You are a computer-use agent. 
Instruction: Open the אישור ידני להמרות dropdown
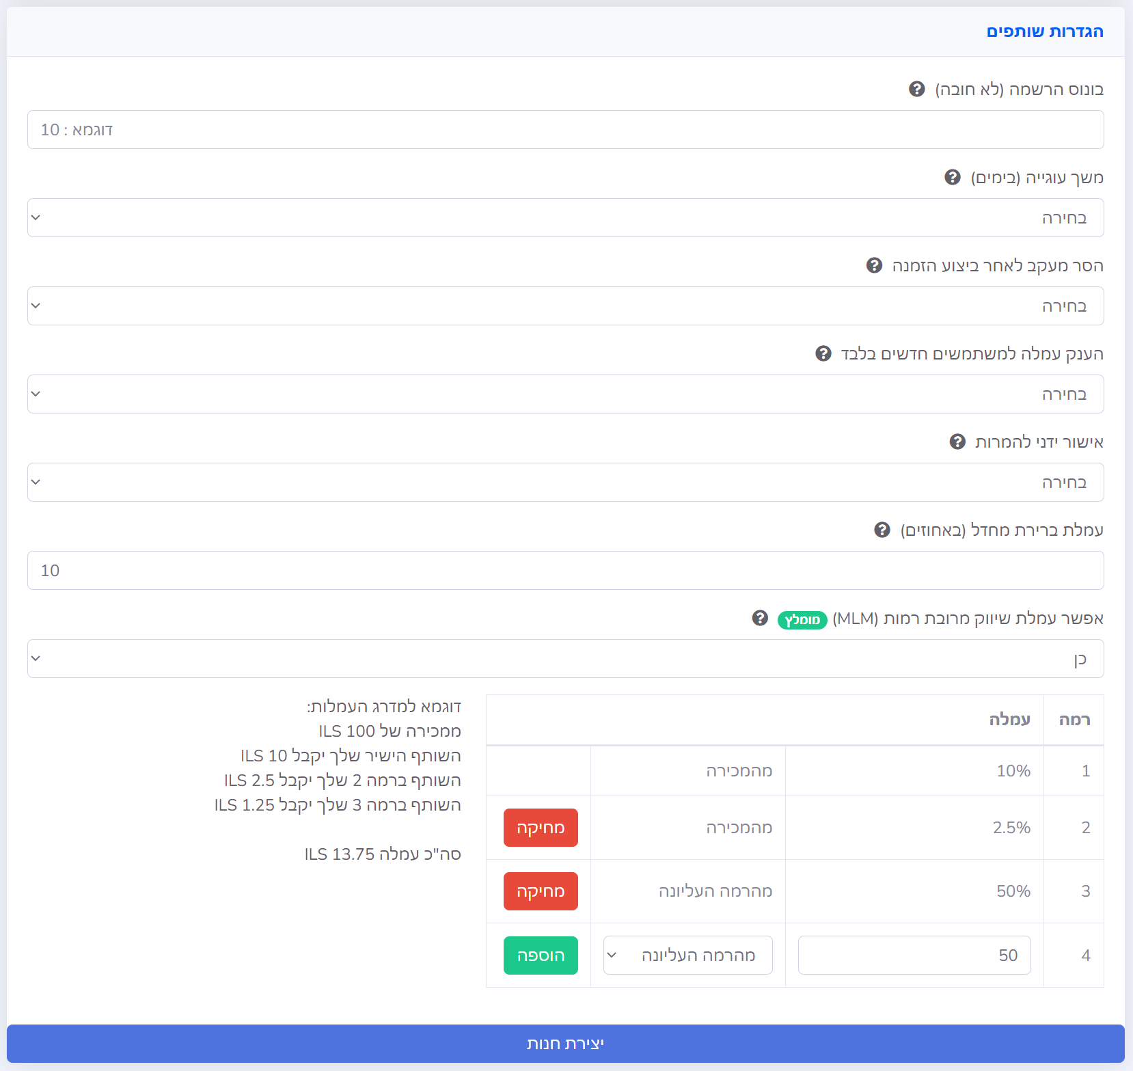tap(565, 483)
